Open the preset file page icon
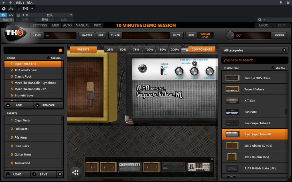Viewport: 292px width, 182px height. (18, 15)
